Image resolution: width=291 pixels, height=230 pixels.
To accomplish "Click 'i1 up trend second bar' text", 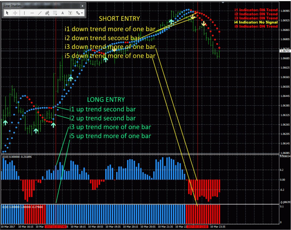I will coord(103,109).
